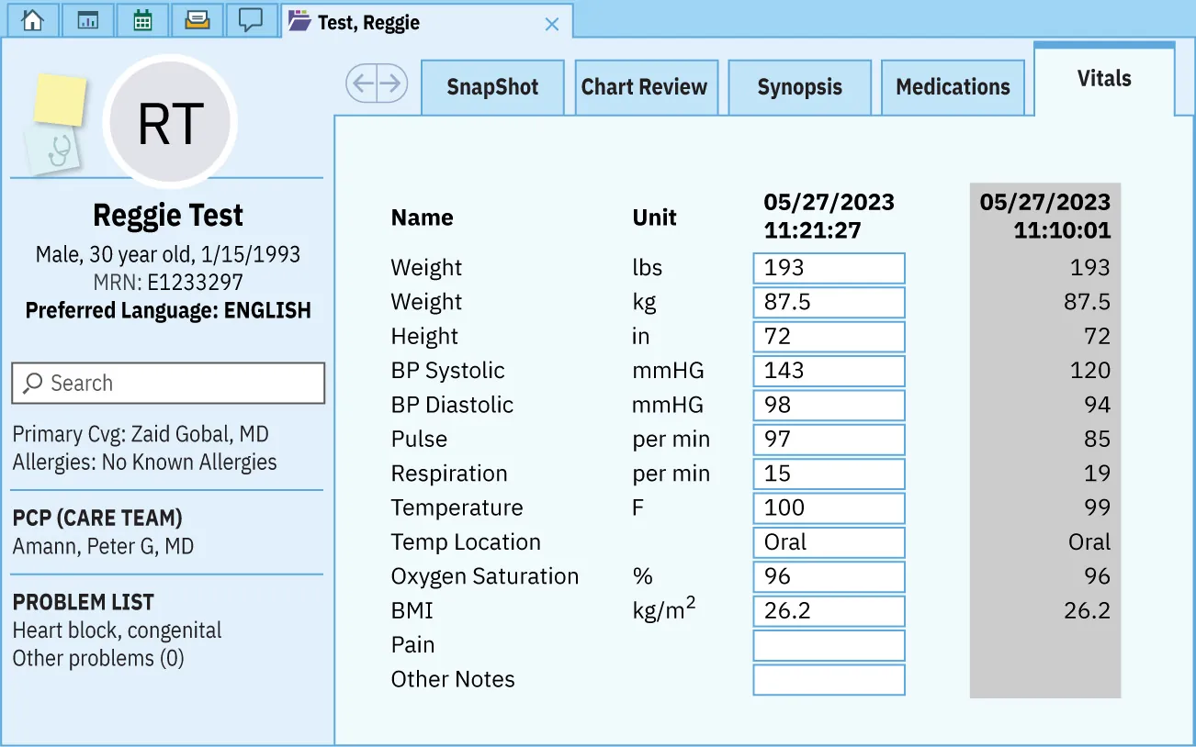Switch to the Synopsis tab
The height and width of the screenshot is (747, 1196).
tap(799, 86)
